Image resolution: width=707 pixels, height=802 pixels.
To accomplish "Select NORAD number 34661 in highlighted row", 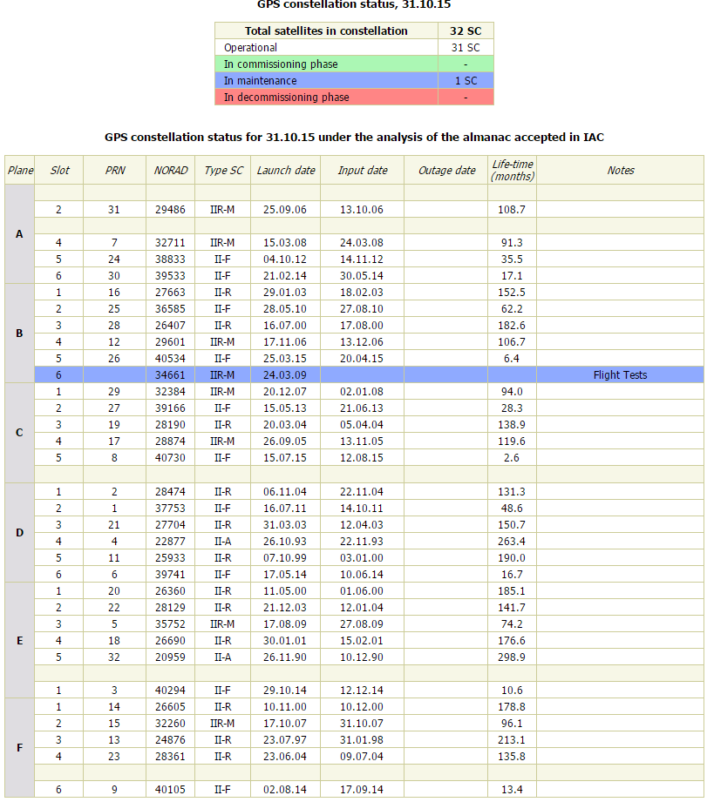I will (171, 374).
